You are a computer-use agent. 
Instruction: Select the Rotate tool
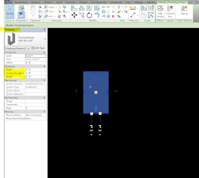(x=89, y=15)
